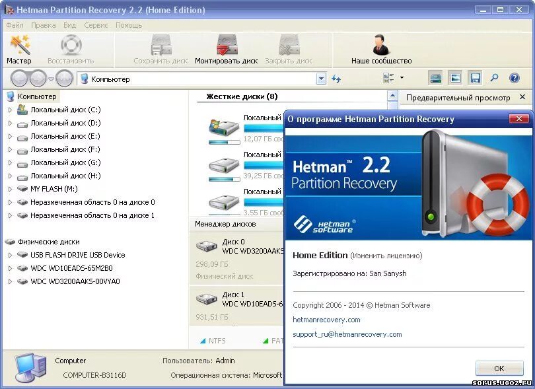The width and height of the screenshot is (535, 389).
Task: Click the up-level round navigation button
Action: point(65,79)
